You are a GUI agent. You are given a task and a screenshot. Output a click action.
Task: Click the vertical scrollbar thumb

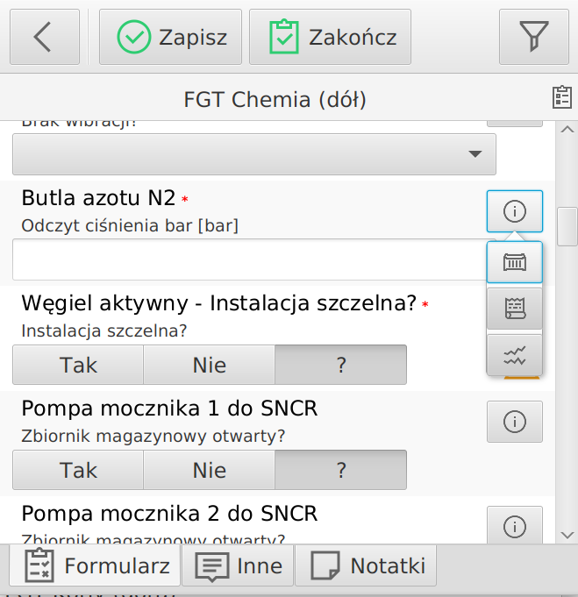(x=567, y=227)
